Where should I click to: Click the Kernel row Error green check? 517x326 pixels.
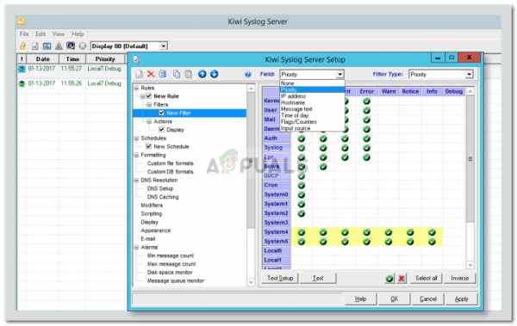367,101
